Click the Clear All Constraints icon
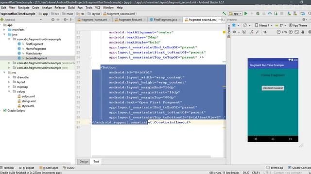This screenshot has width=311, height=174. click(x=251, y=32)
